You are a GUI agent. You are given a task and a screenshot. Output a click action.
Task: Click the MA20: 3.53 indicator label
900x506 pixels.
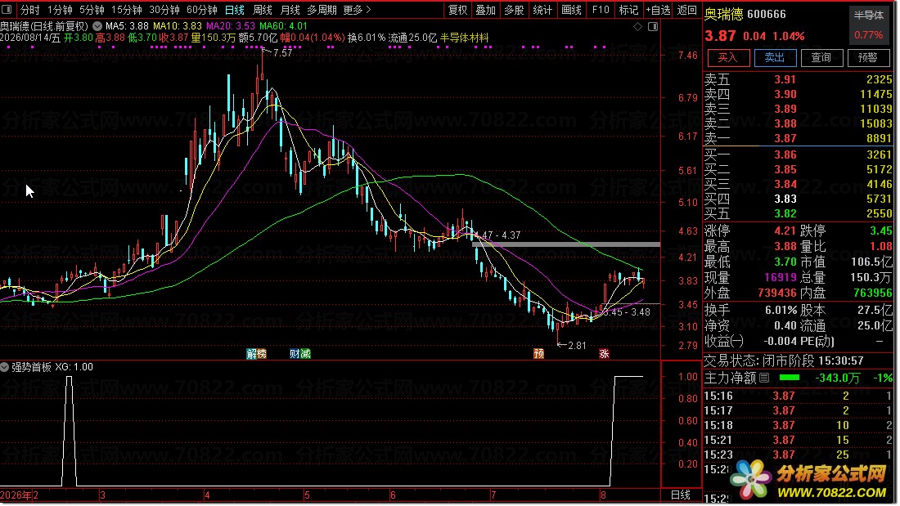tap(231, 26)
